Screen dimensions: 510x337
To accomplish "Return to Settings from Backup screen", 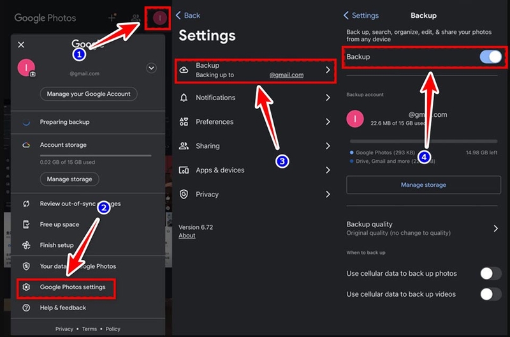I will (361, 15).
